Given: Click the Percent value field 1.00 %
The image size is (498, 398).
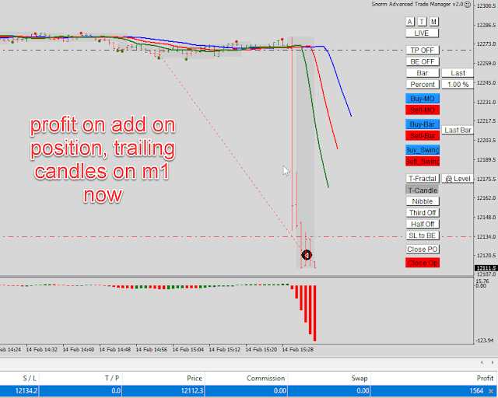Looking at the screenshot, I should [458, 85].
